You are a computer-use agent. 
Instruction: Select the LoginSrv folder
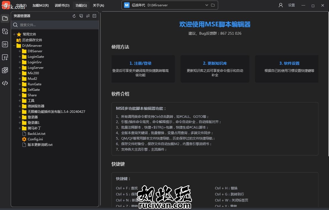pos(35,62)
